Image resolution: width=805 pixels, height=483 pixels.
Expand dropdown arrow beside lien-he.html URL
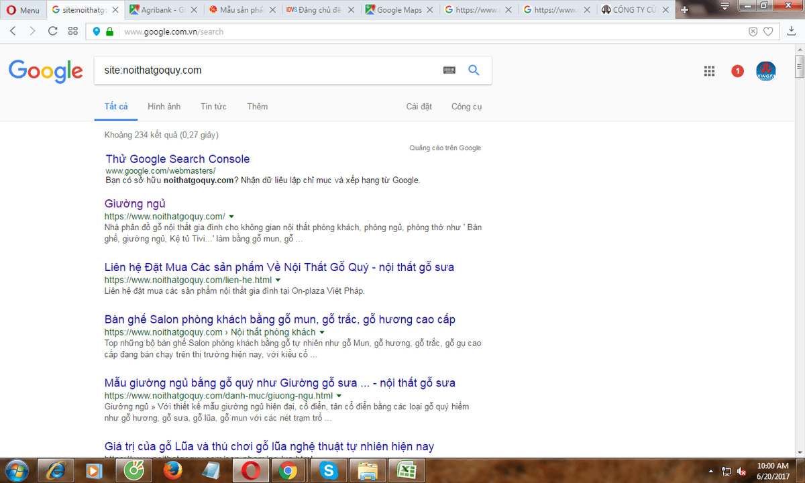click(278, 280)
